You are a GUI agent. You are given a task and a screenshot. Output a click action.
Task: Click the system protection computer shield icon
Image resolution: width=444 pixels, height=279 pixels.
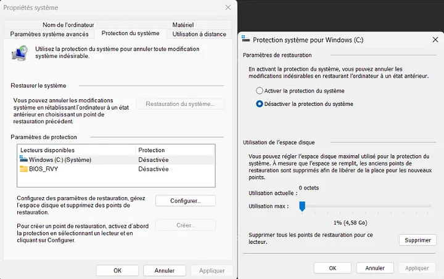point(19,54)
